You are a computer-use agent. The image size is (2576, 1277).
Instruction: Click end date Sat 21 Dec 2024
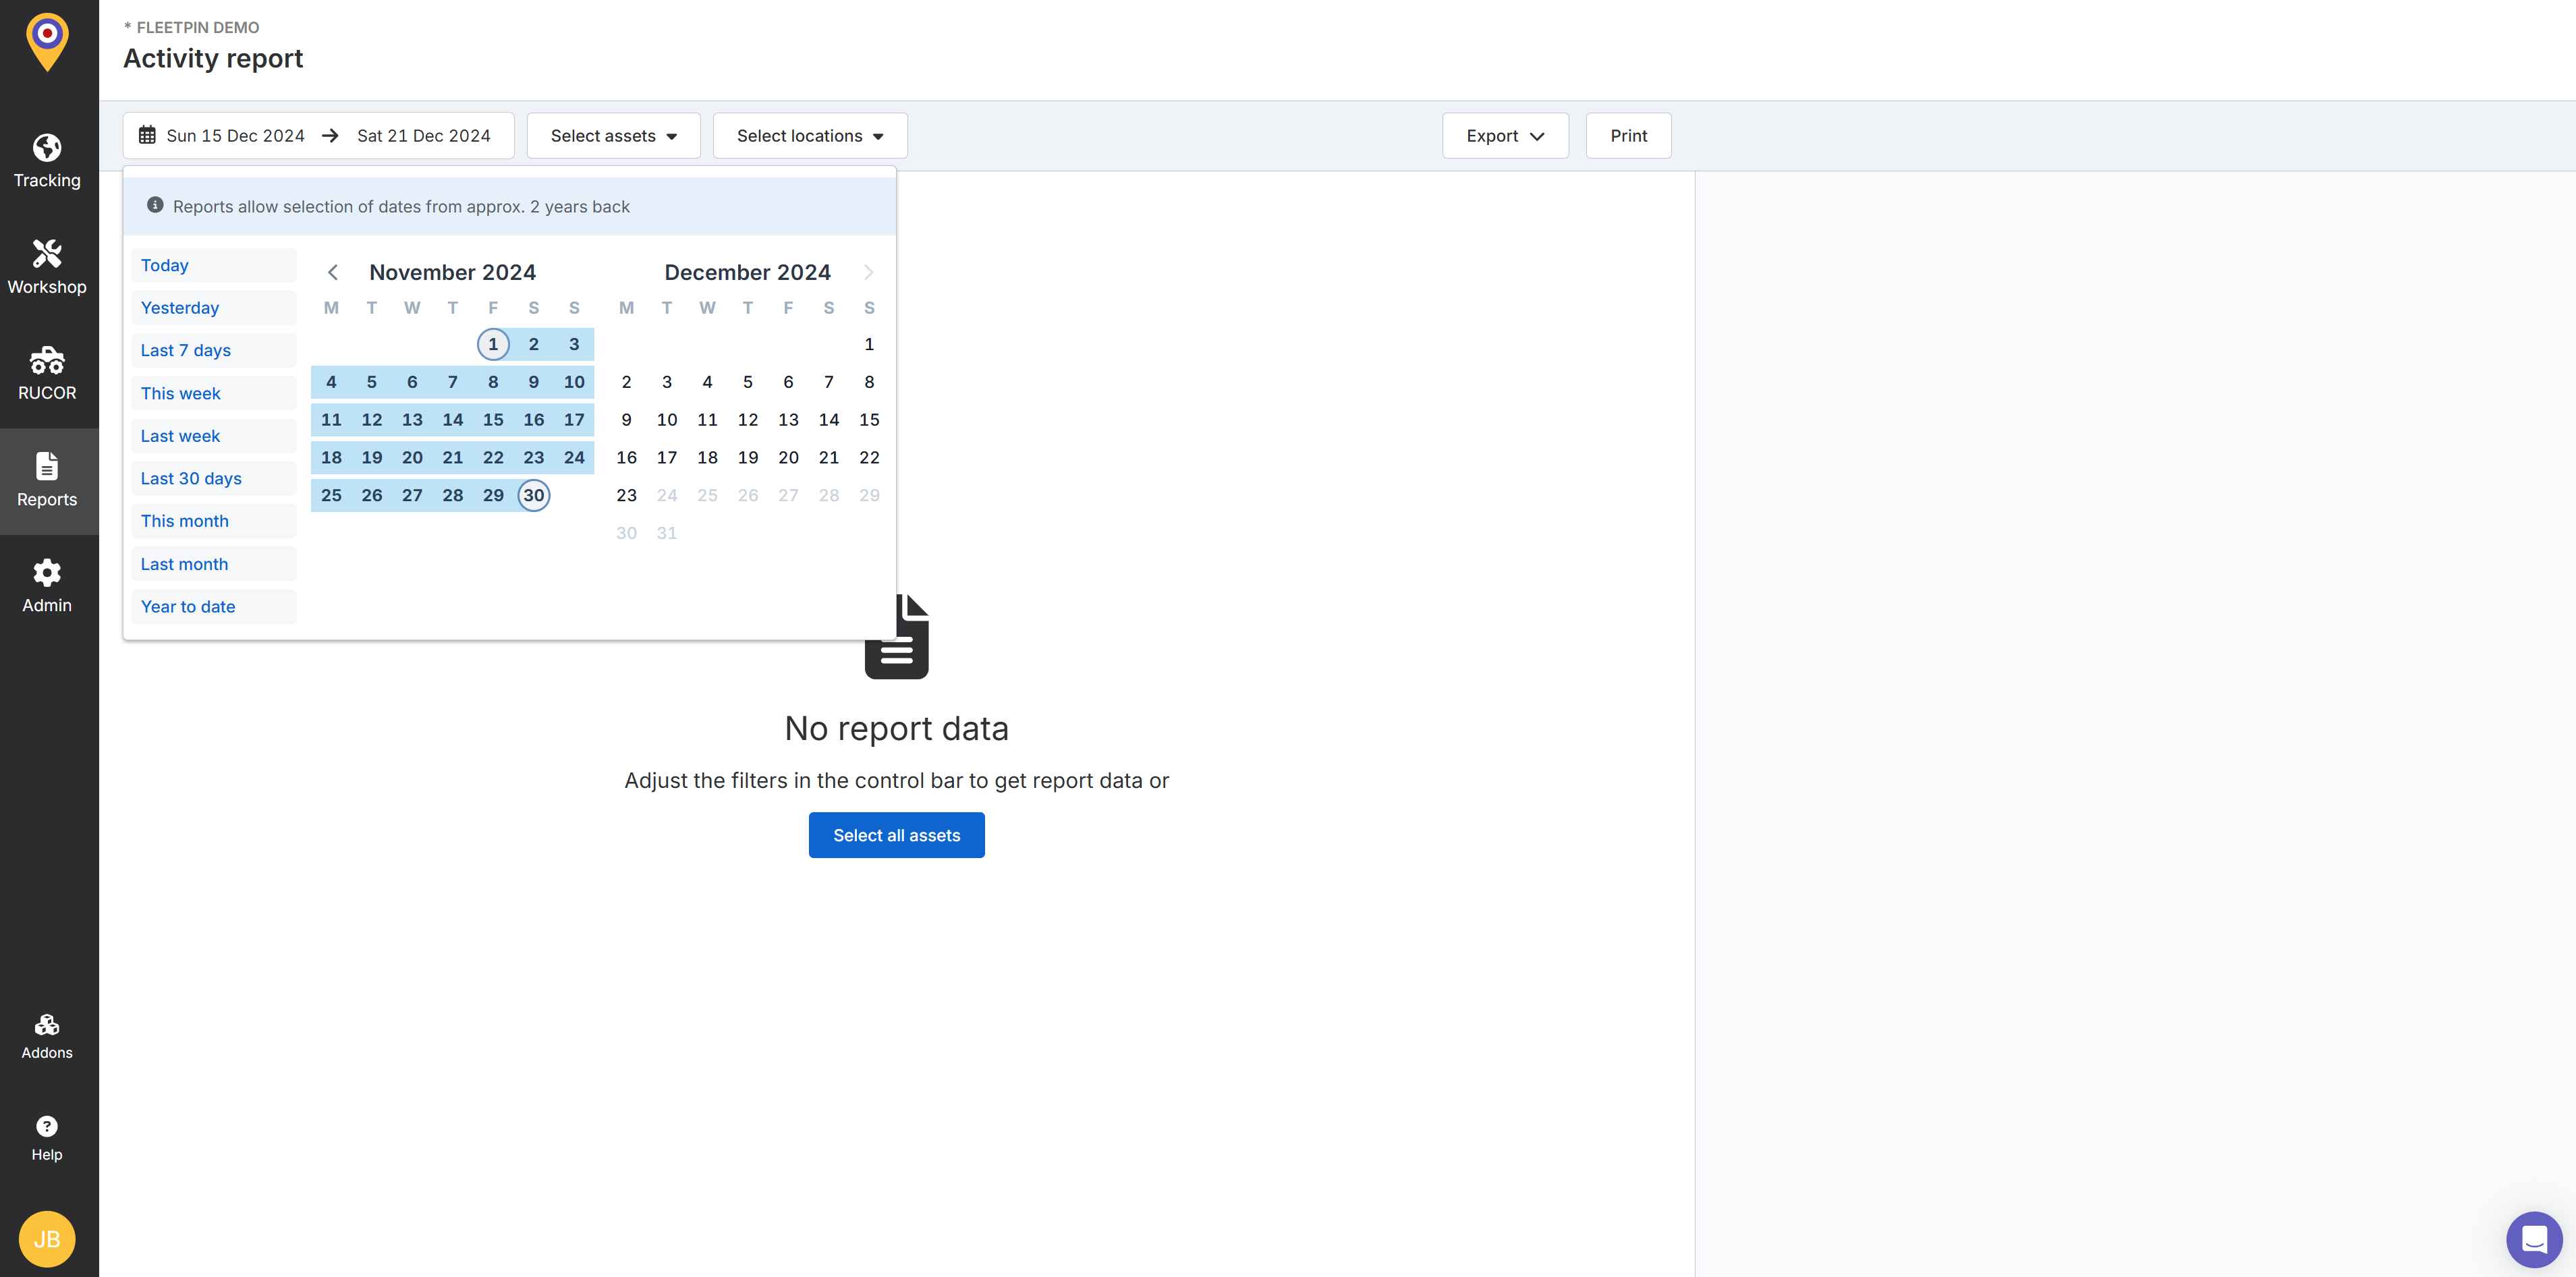click(424, 136)
